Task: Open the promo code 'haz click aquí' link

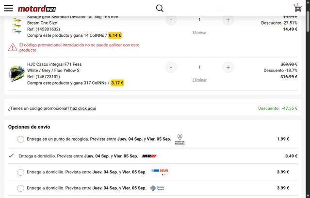Action: (x=83, y=108)
